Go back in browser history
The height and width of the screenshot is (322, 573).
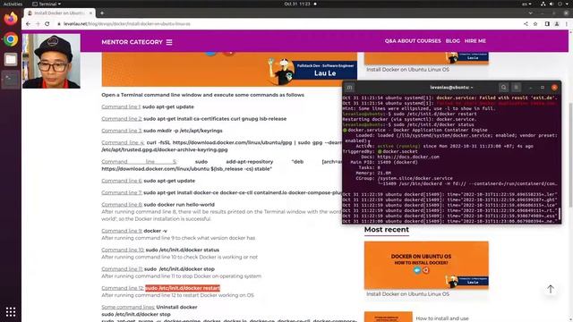(x=28, y=24)
